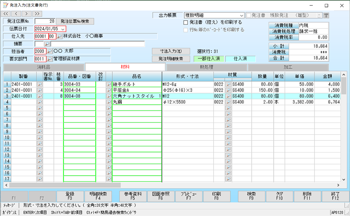Open 担当者 lookup icon next to 2003
The height and width of the screenshot is (216, 350).
[50, 51]
